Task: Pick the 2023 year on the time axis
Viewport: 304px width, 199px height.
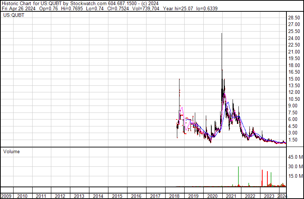Action: coord(269,196)
